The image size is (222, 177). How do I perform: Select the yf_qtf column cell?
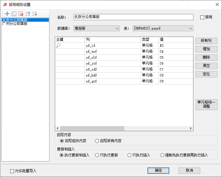[x=113, y=81]
